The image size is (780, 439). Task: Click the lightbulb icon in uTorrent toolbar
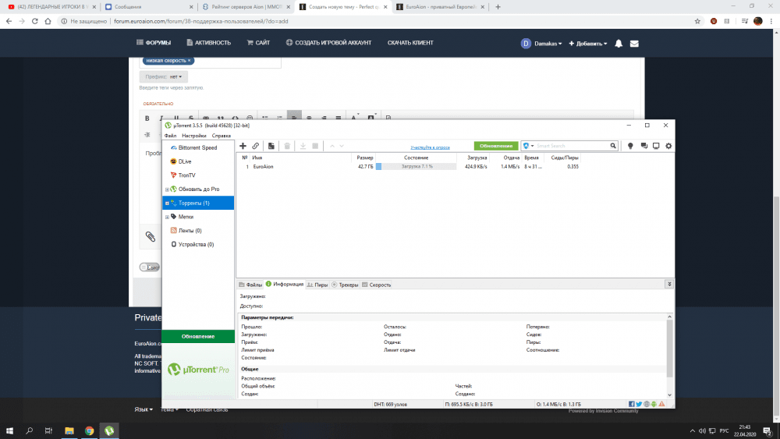(x=630, y=146)
